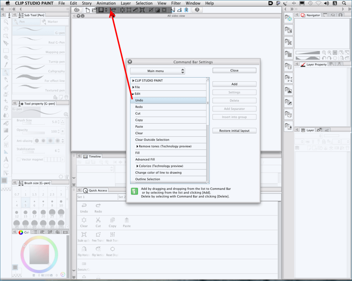
Task: Open a new file using the New icon
Action: (x=88, y=10)
